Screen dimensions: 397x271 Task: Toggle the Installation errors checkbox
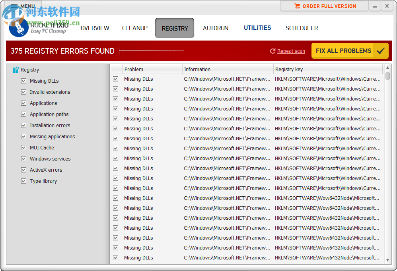23,126
